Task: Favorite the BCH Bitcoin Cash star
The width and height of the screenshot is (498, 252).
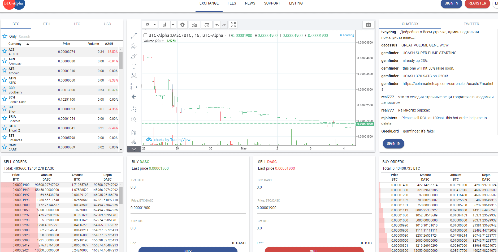Action: (5, 99)
